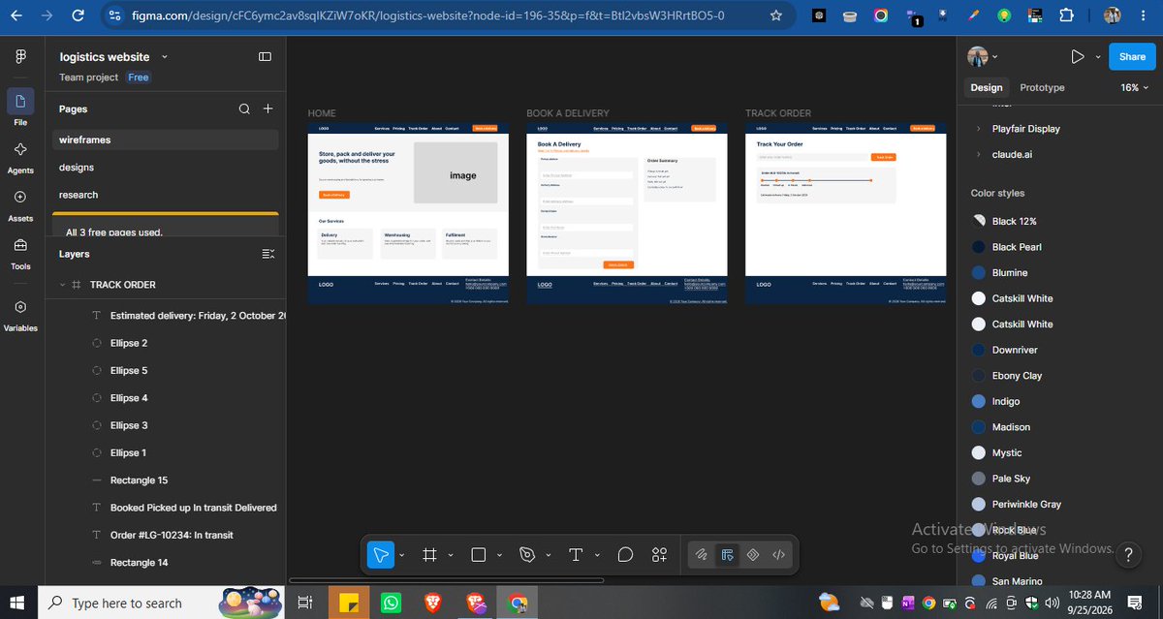Viewport: 1163px width, 619px height.
Task: Select the Rectangle shape tool
Action: click(x=478, y=555)
